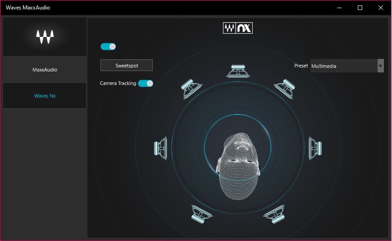The width and height of the screenshot is (392, 241).
Task: Select the rear right speaker icon
Action: [274, 214]
